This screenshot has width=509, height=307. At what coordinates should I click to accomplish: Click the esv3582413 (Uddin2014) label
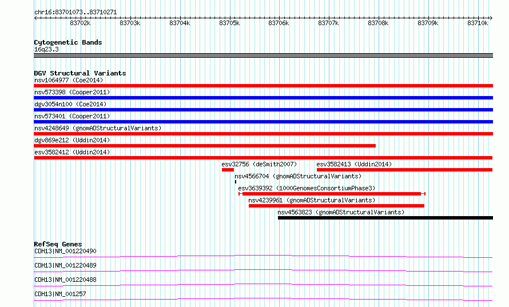354,164
